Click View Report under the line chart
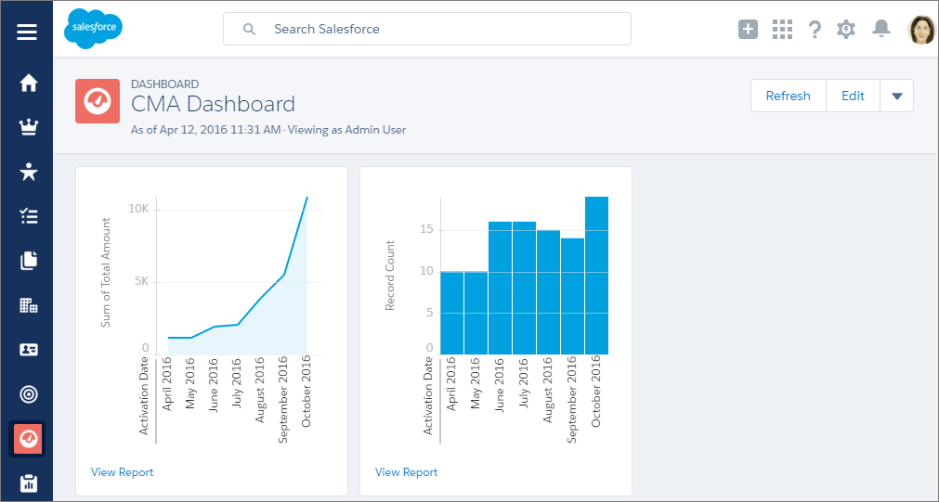The image size is (939, 502). [x=122, y=472]
